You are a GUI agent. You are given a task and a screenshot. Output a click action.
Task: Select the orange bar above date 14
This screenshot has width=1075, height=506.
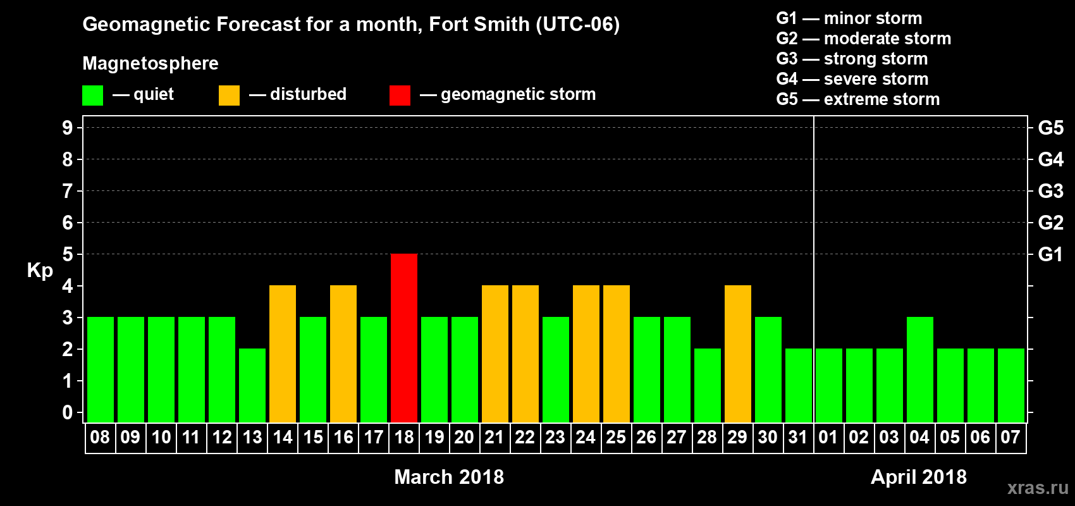coord(283,354)
